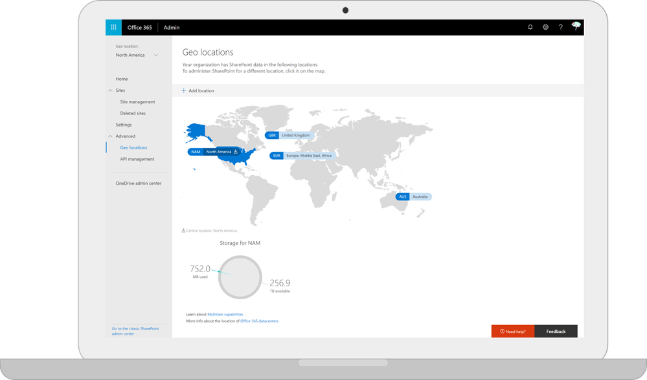Click the Geo locations page heading

coord(208,52)
